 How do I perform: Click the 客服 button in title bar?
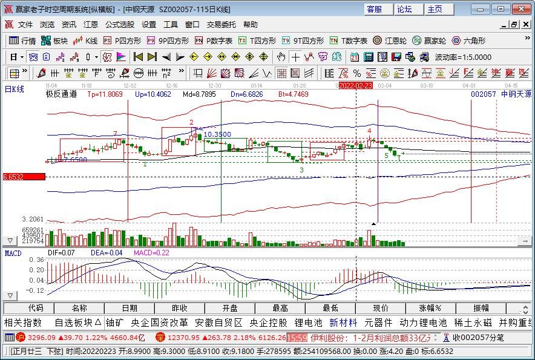tap(378, 9)
